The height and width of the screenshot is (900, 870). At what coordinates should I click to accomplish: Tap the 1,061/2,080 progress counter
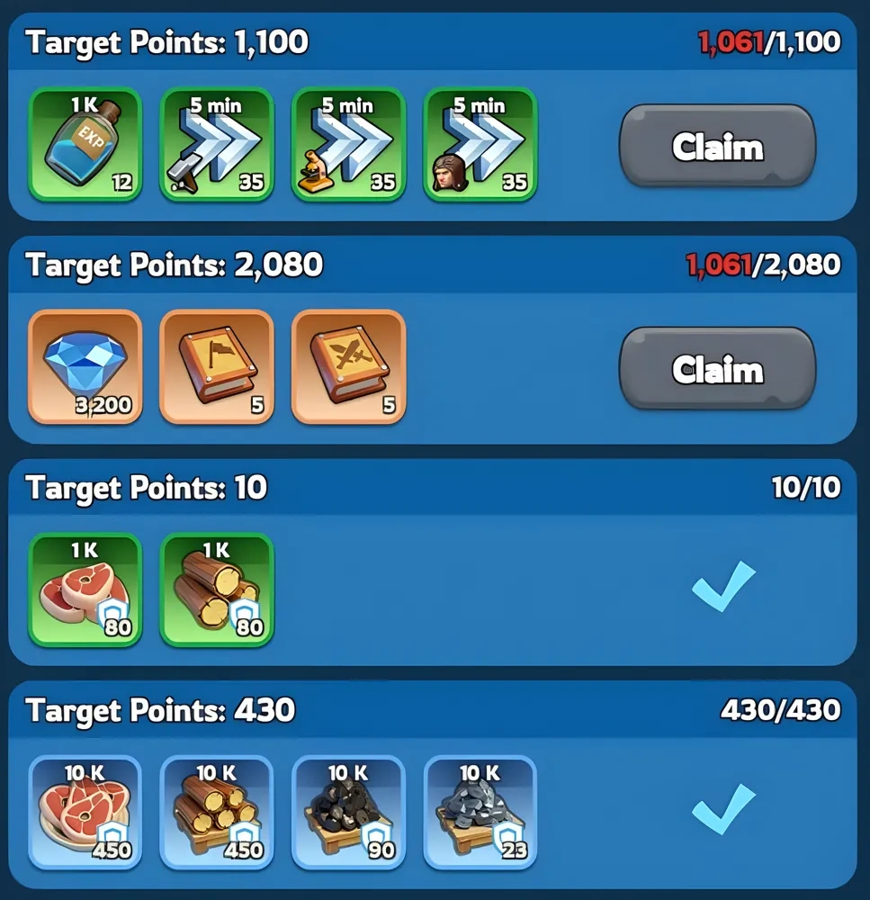coord(763,265)
